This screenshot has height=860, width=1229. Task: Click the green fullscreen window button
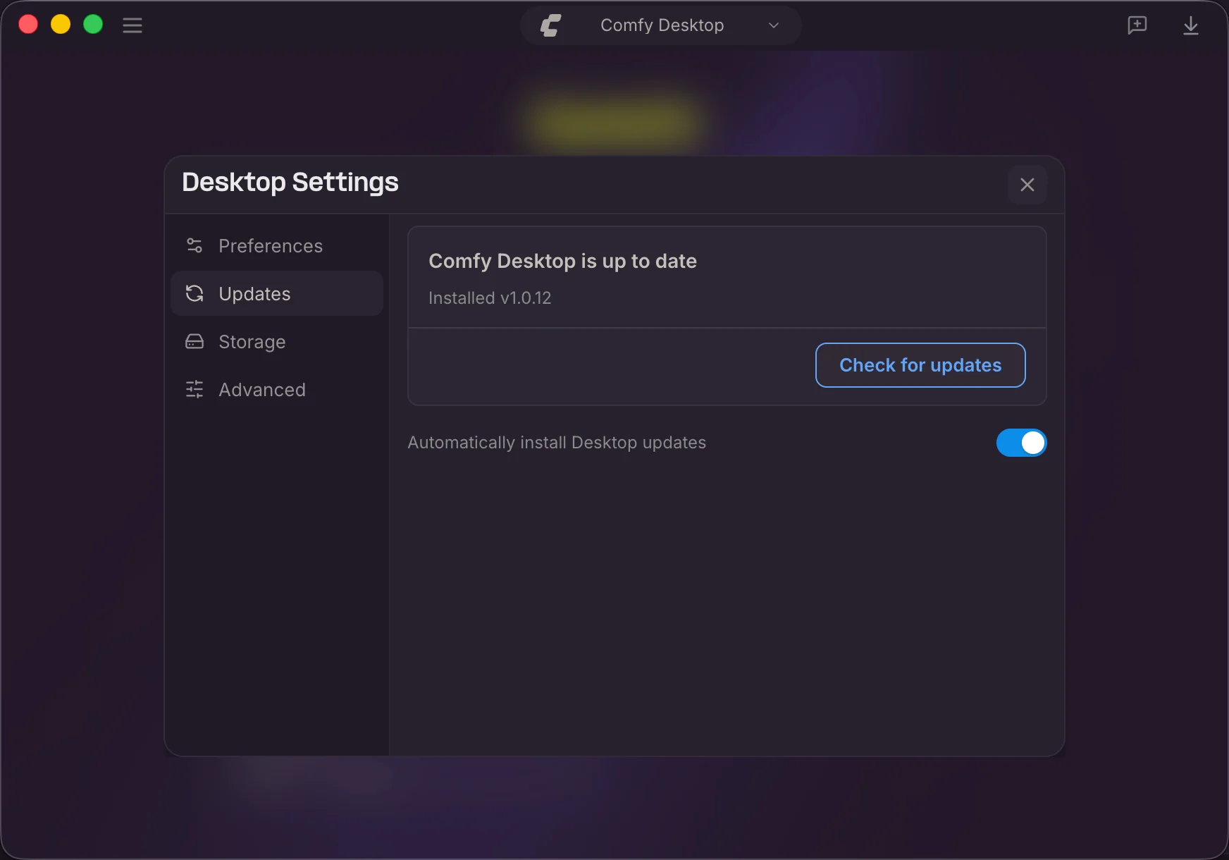coord(93,25)
